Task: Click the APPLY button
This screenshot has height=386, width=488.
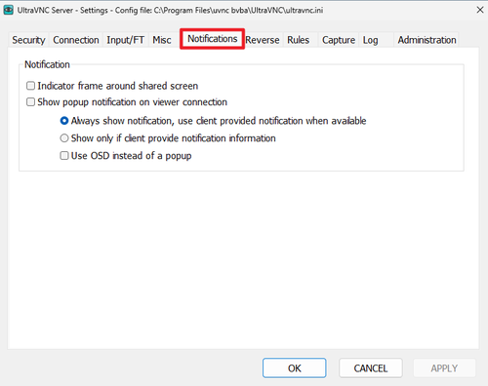Action: [x=444, y=368]
